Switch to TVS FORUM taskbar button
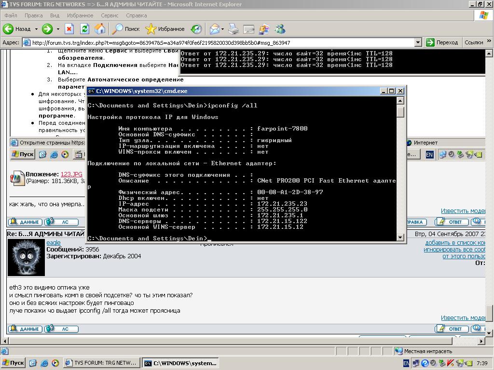The width and height of the screenshot is (494, 370). click(102, 363)
